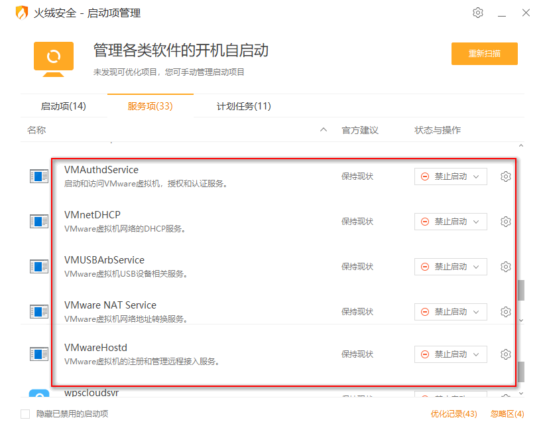
Task: Open settings gear for VMAuthdService
Action: (506, 177)
